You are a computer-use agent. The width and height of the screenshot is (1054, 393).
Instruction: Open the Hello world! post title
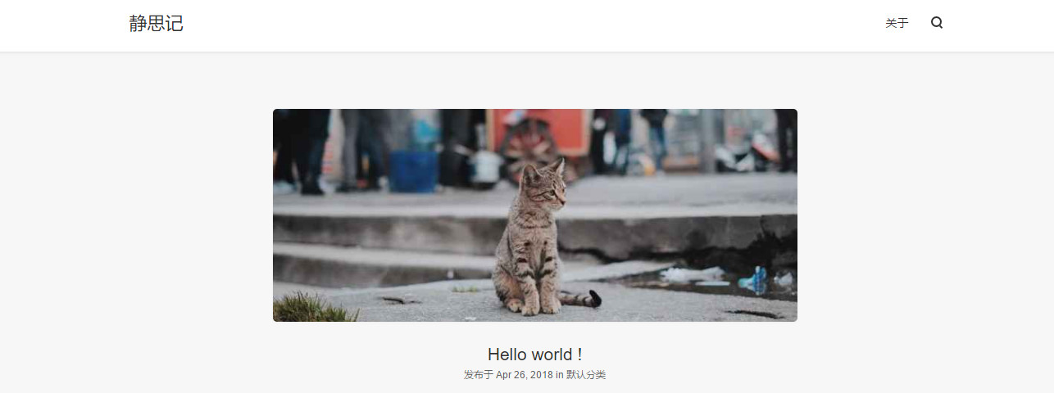point(534,355)
